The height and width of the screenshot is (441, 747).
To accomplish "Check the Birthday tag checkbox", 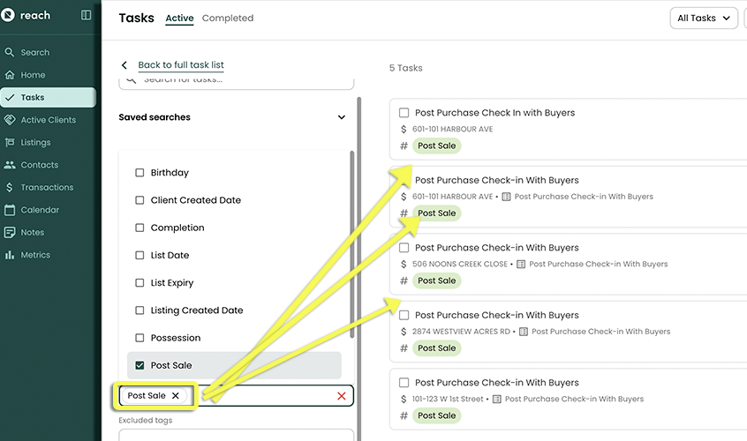I will (x=140, y=173).
